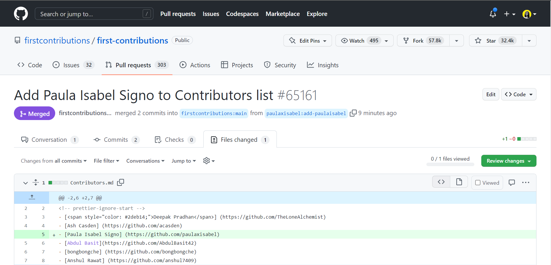
Task: Open the notifications bell
Action: coord(493,14)
